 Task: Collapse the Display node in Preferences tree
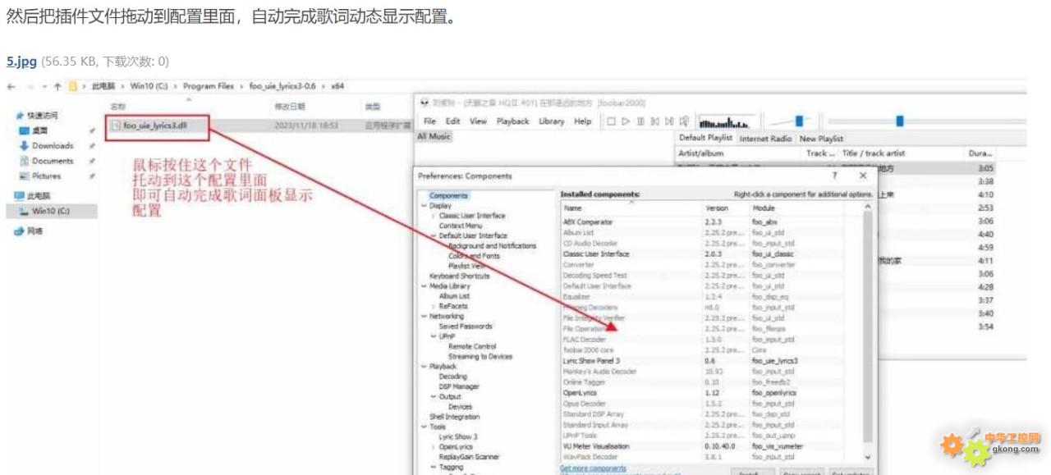(x=424, y=206)
